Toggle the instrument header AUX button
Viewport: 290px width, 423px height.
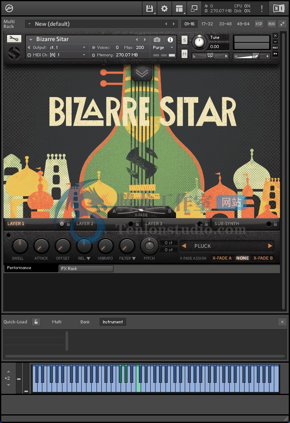click(276, 48)
